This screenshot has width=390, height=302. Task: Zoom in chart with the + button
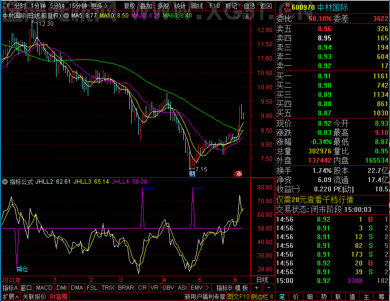(257, 288)
